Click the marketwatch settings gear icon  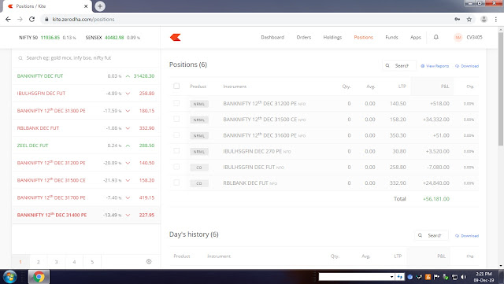point(149,261)
